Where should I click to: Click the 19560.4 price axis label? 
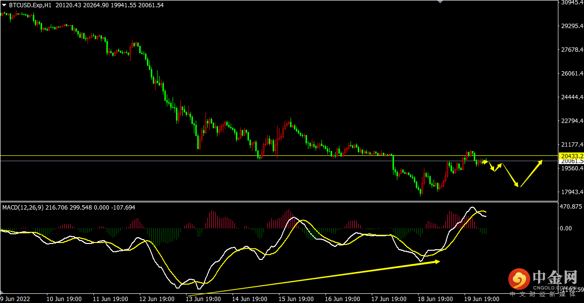click(572, 168)
